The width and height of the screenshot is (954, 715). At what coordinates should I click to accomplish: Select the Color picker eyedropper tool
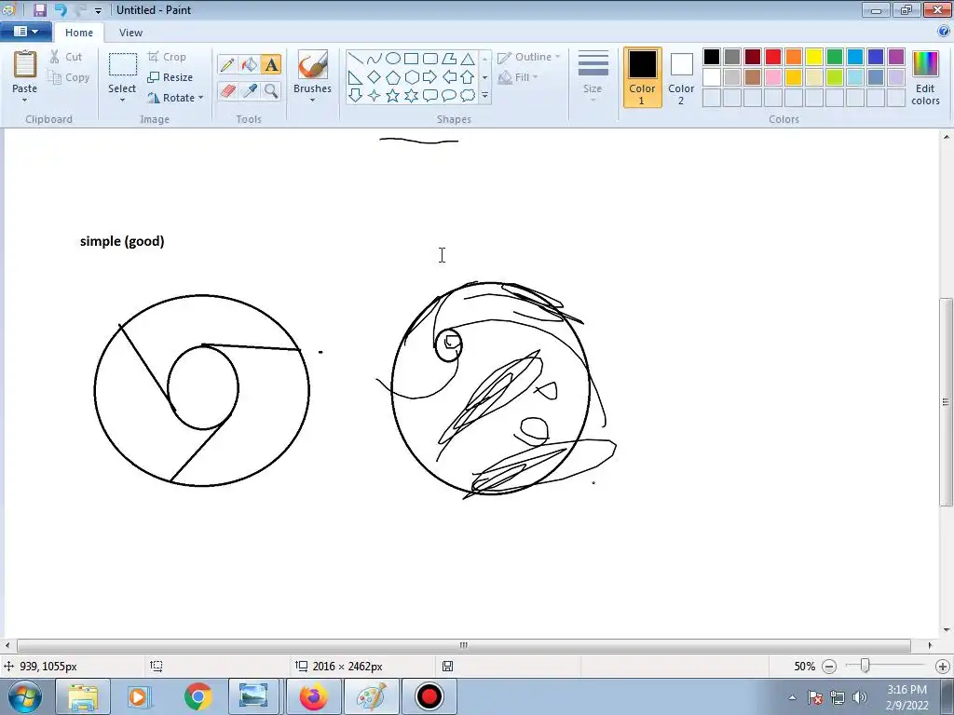pyautogui.click(x=250, y=90)
